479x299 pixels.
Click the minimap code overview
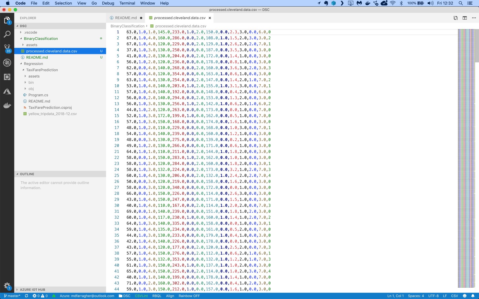(466, 158)
